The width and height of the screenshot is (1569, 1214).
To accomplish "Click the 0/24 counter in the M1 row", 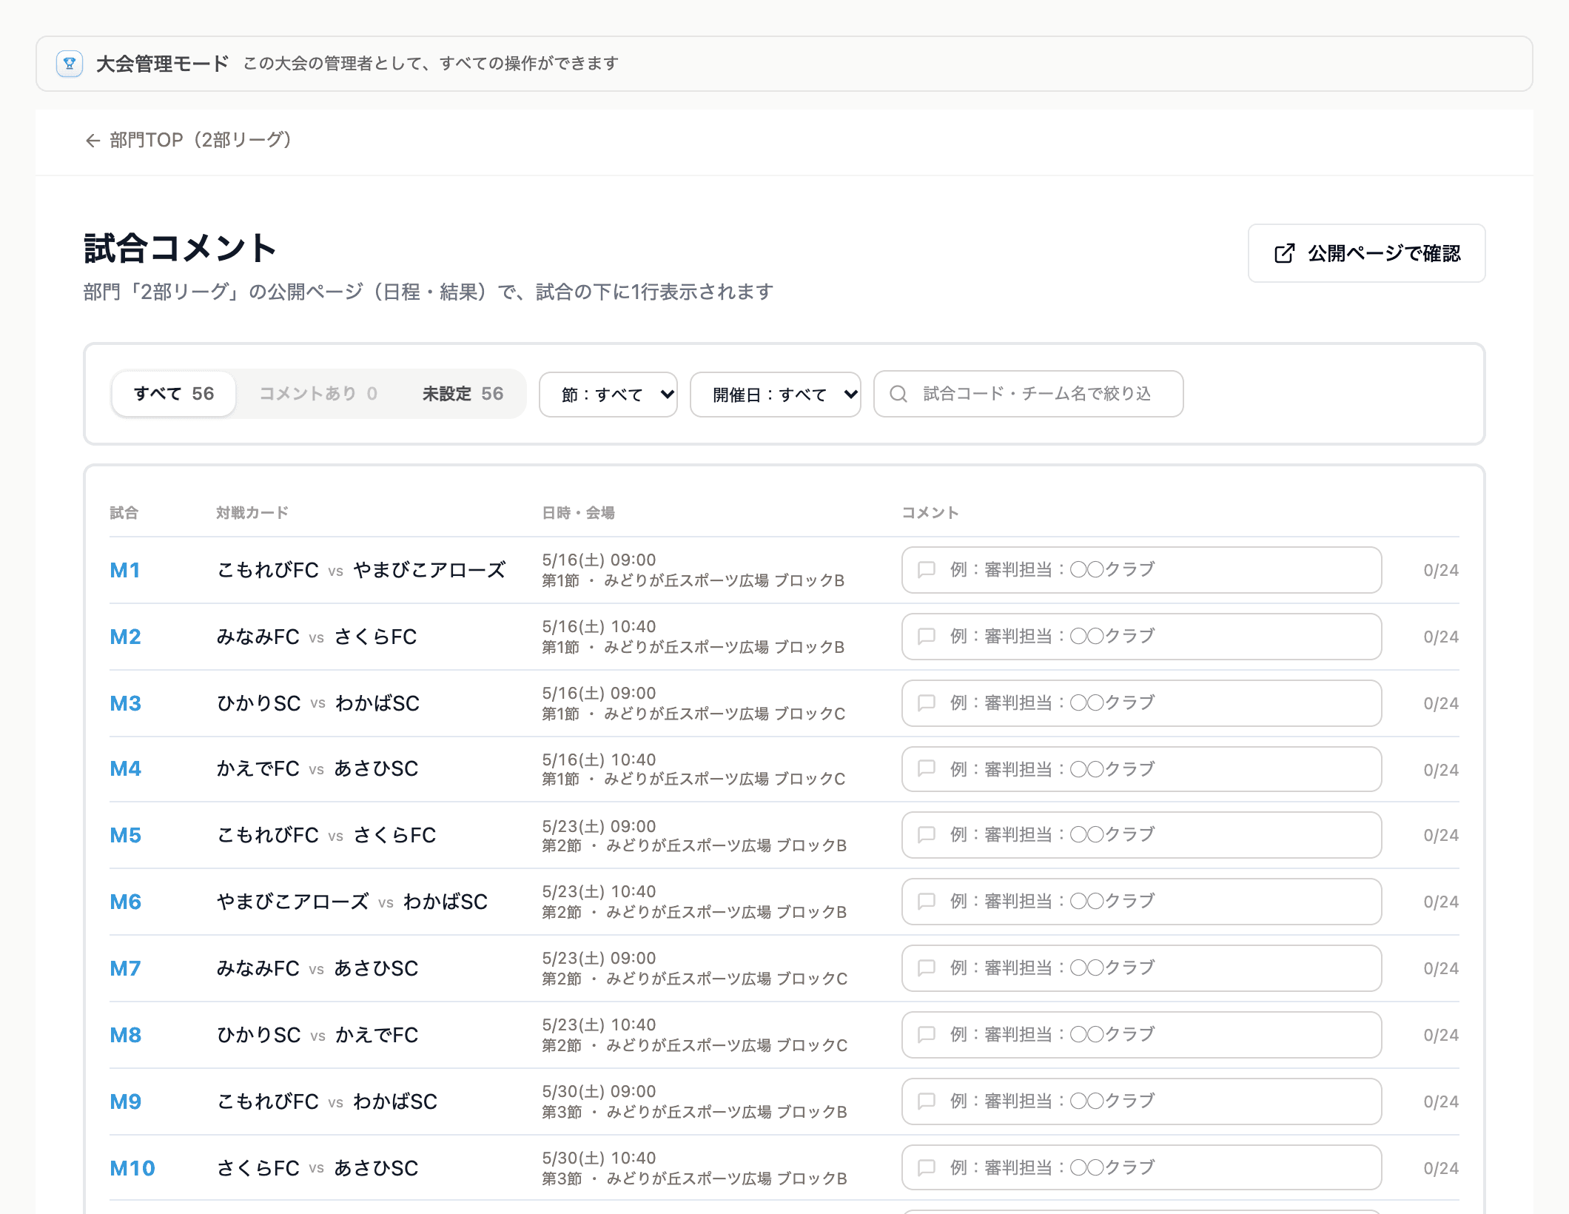I will (x=1440, y=571).
